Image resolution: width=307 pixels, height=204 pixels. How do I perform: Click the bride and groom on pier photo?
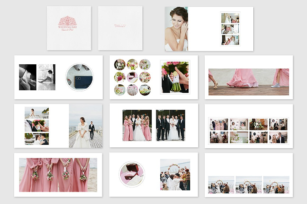(x=85, y=126)
